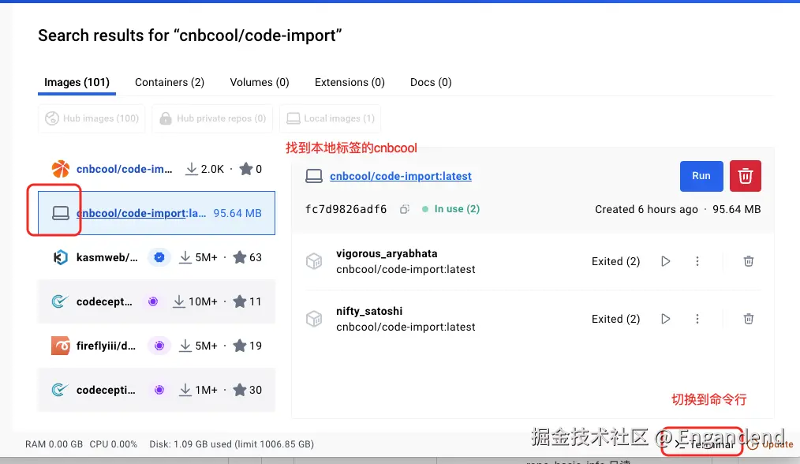Start the vigorous_aryabhata container
800x464 pixels.
(x=665, y=261)
